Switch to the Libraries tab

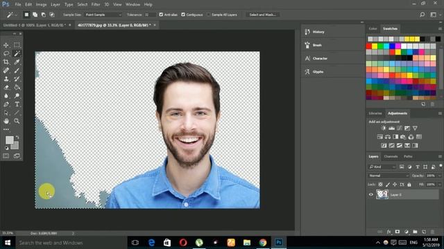pyautogui.click(x=375, y=113)
